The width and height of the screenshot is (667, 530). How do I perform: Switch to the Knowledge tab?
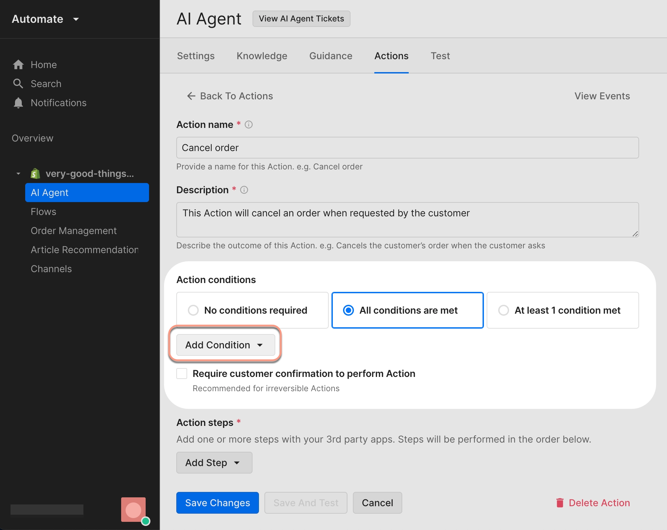coord(262,56)
